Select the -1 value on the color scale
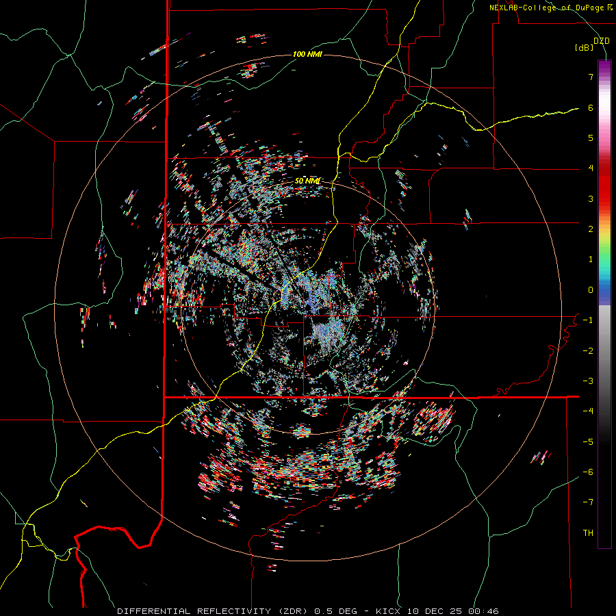The height and width of the screenshot is (616, 616). [x=588, y=320]
